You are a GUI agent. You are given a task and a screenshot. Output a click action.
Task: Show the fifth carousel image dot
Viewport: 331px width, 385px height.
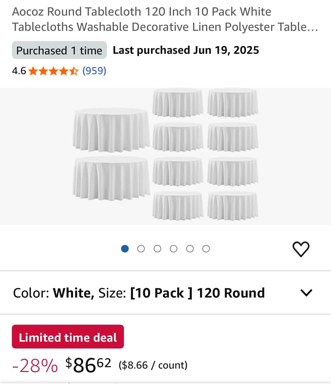click(190, 249)
